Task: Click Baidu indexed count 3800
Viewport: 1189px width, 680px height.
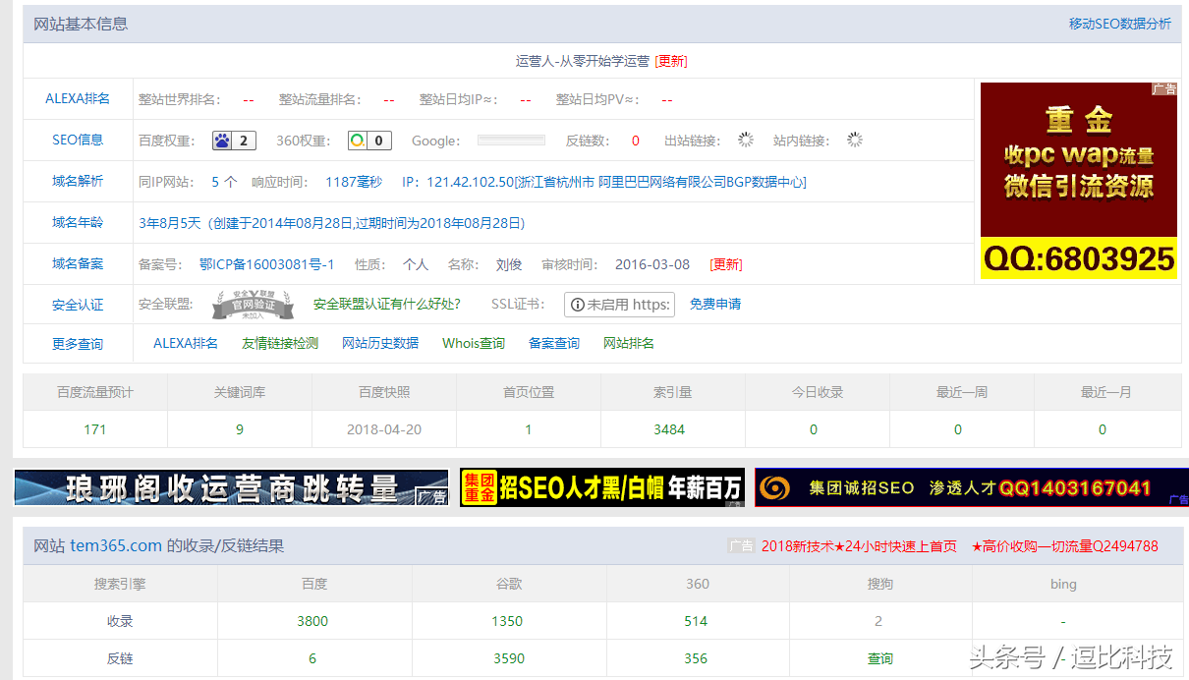Action: click(x=312, y=621)
